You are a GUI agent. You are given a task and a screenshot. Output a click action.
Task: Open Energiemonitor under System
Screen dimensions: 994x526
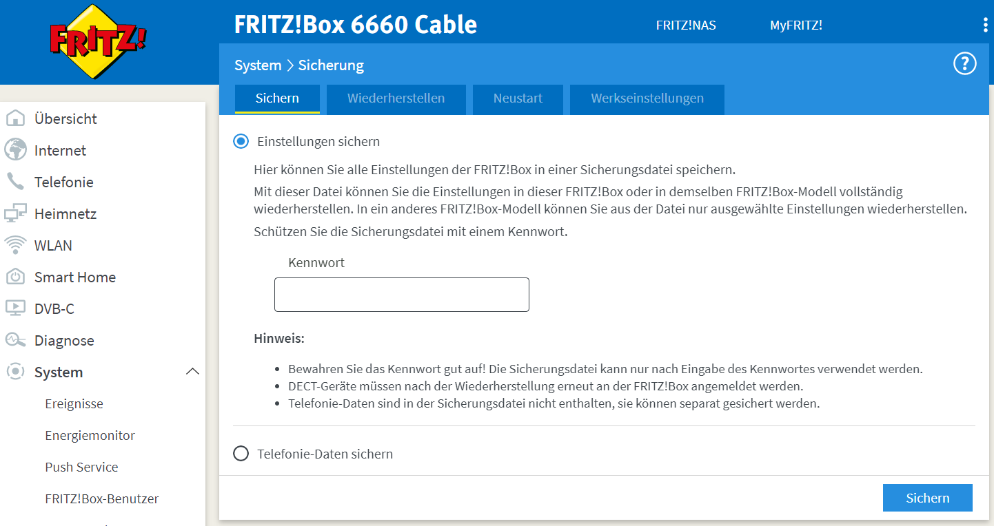coord(90,435)
